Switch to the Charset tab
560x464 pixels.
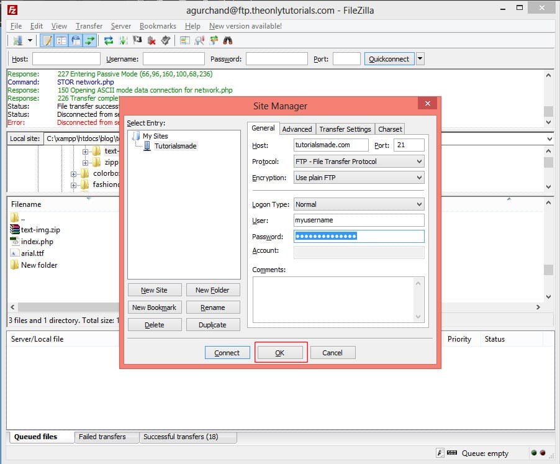point(390,129)
